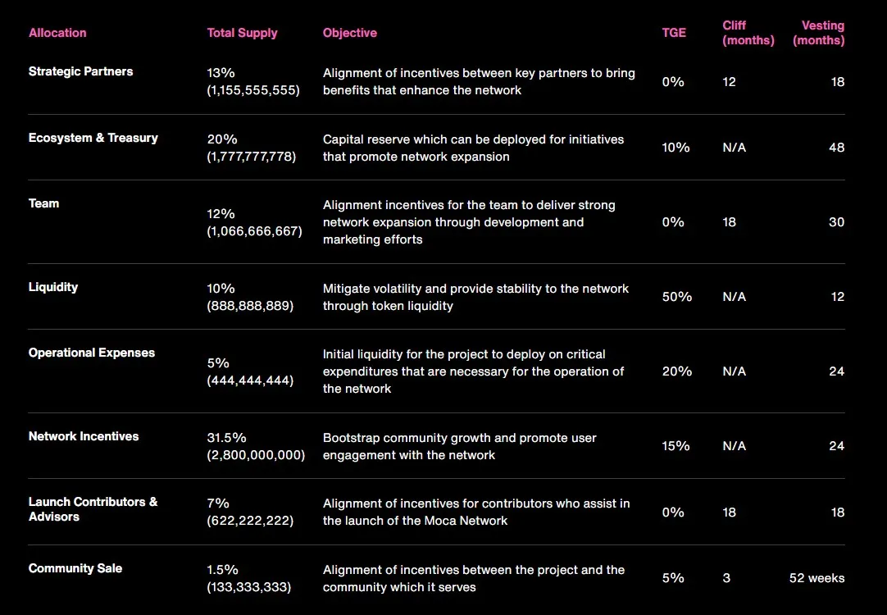Click the 52 weeks vesting value
The width and height of the screenshot is (887, 615).
[x=816, y=578]
